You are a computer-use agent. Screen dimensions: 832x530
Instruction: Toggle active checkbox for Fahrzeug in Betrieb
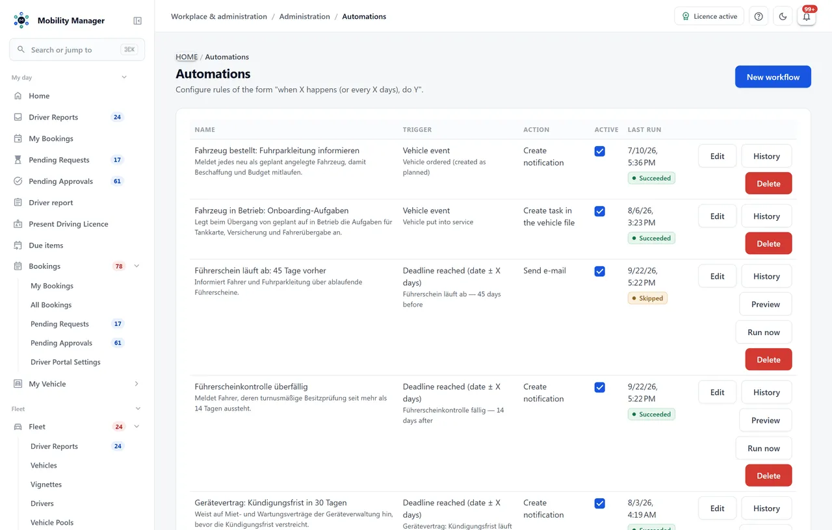pos(599,211)
